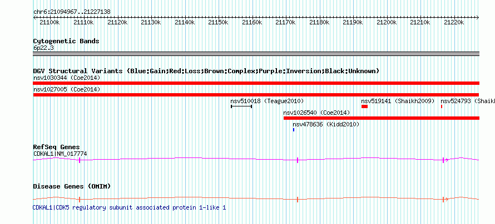Click the Disease Genes (OMIM) track title

72,186
